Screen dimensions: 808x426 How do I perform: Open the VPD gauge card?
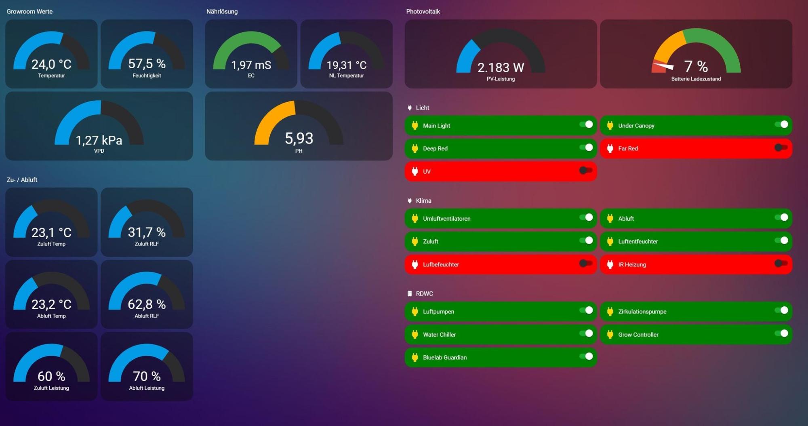tap(99, 126)
